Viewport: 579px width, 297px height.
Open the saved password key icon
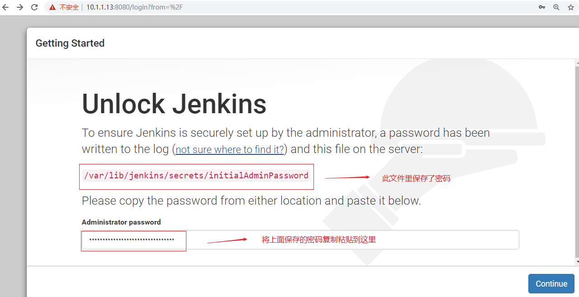click(542, 7)
